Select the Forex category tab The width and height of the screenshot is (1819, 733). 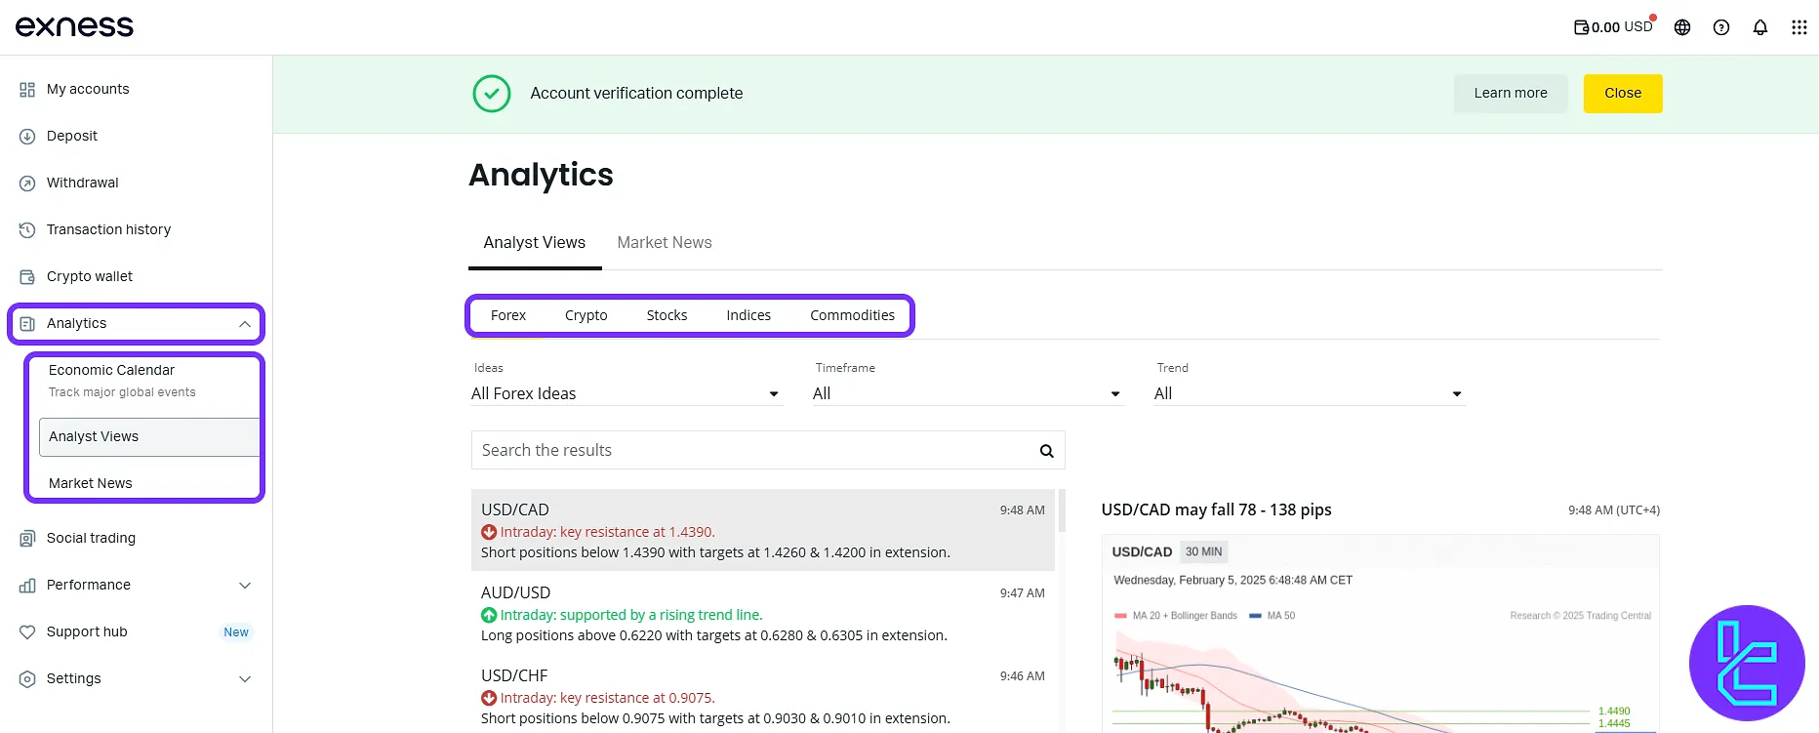coord(508,315)
